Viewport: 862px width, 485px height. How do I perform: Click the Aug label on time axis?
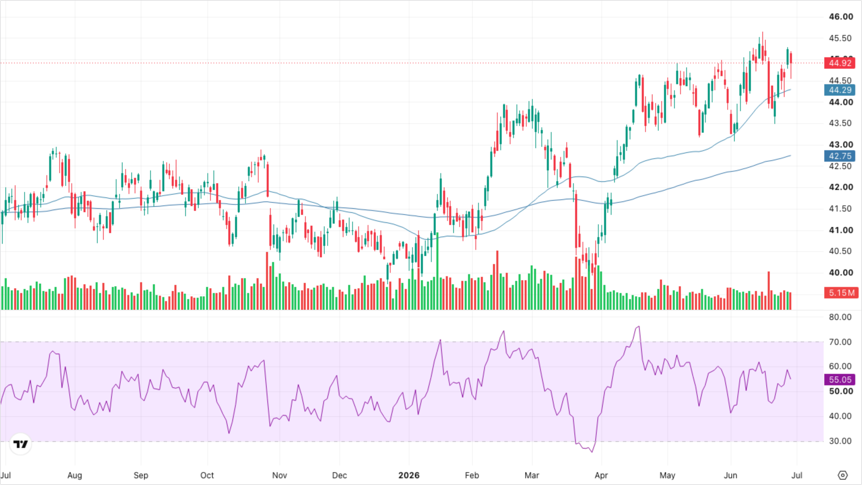tap(74, 476)
